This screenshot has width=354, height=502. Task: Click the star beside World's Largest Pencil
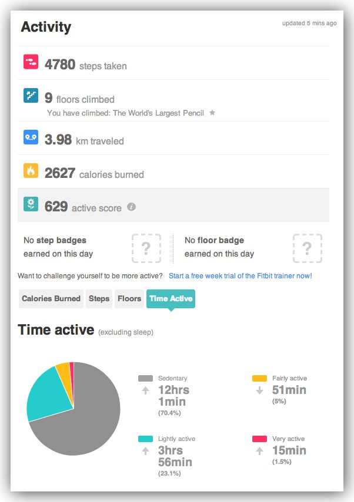(212, 113)
